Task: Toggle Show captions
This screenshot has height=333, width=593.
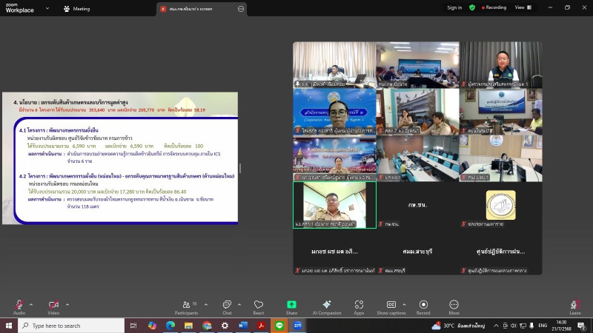Action: point(391,306)
